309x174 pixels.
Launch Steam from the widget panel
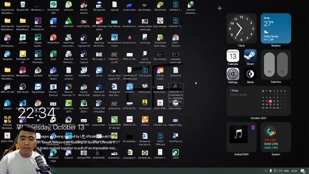point(250,56)
